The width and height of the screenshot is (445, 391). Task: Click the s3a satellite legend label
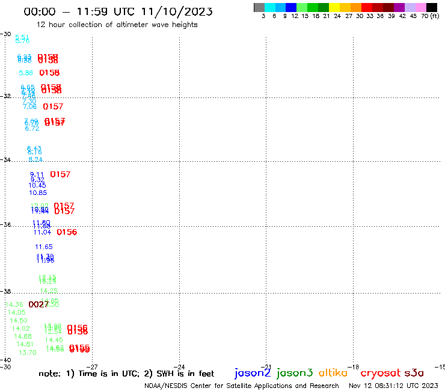pyautogui.click(x=414, y=373)
